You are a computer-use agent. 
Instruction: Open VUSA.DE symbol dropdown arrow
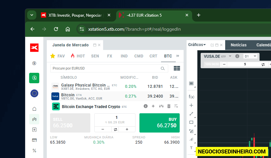coord(230,56)
